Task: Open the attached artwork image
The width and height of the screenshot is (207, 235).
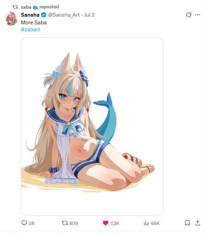Action: 92,126
